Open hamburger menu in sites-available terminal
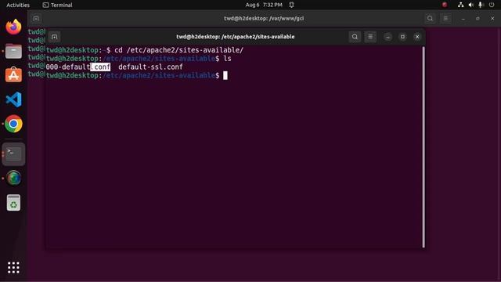501x282 pixels. 370,37
